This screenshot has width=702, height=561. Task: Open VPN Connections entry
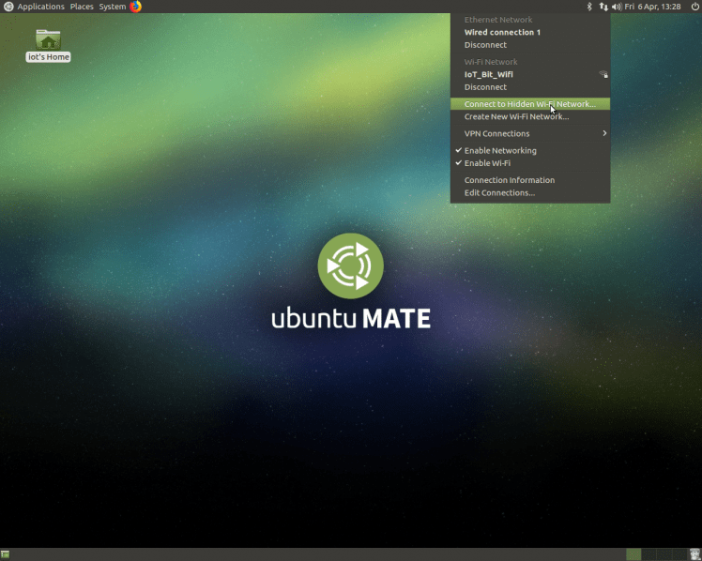tap(530, 133)
